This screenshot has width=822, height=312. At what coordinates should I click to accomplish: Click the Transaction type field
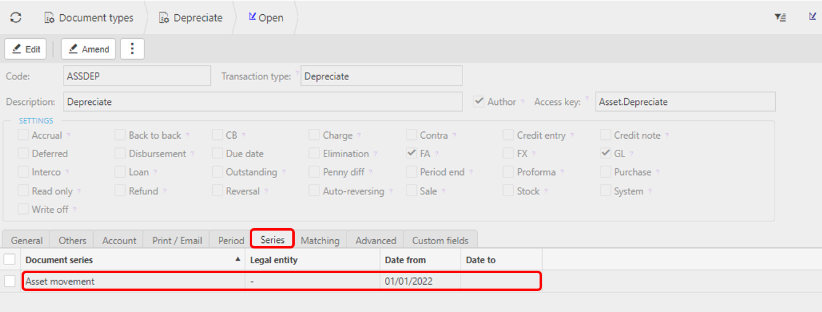(x=381, y=76)
